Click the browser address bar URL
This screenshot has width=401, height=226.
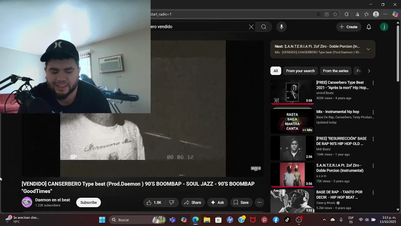(x=161, y=14)
